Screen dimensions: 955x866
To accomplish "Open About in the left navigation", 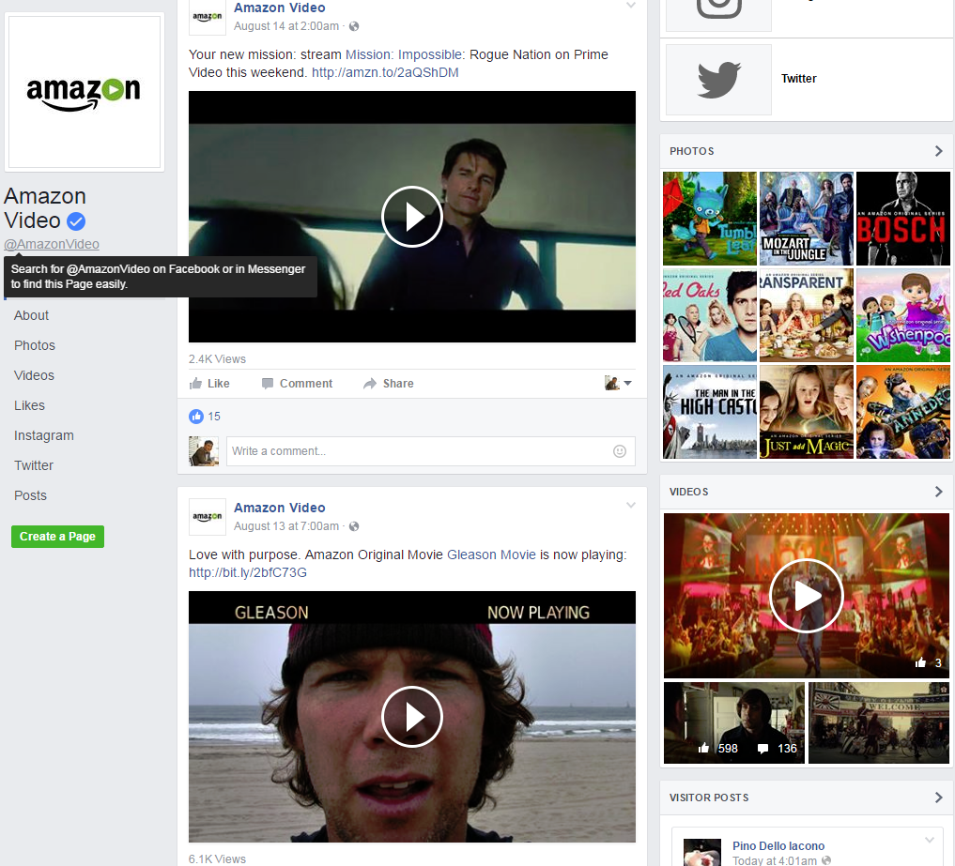I will point(32,315).
